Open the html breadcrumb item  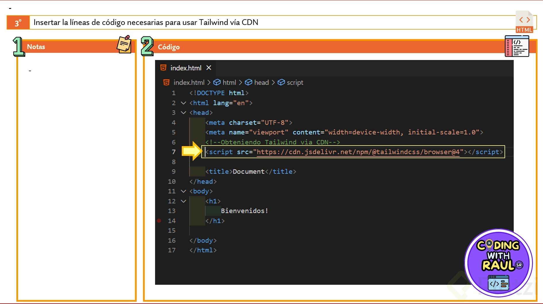tap(229, 82)
